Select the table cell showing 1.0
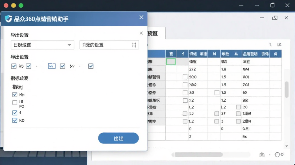 231,93
